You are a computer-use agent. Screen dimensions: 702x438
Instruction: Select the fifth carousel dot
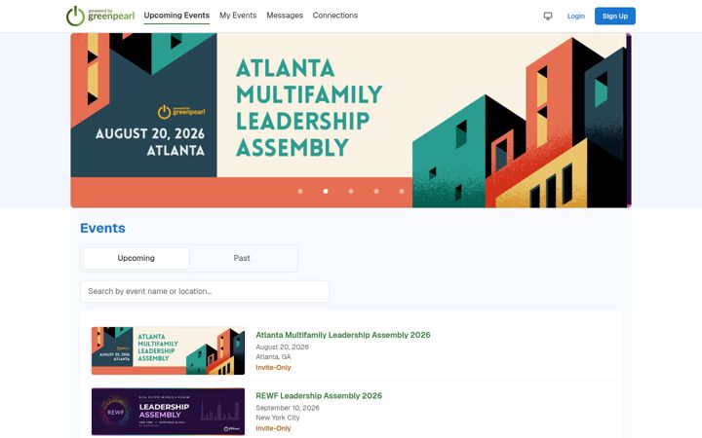click(402, 192)
